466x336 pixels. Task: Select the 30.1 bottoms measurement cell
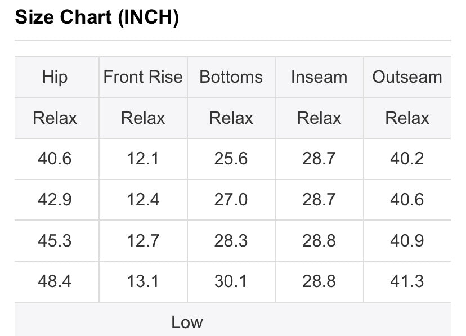231,281
